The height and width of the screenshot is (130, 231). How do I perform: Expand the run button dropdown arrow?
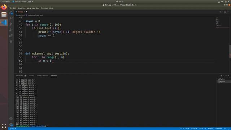pyautogui.click(x=222, y=12)
